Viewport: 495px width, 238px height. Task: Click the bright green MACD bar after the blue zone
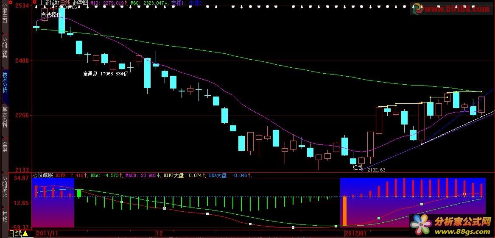79,193
